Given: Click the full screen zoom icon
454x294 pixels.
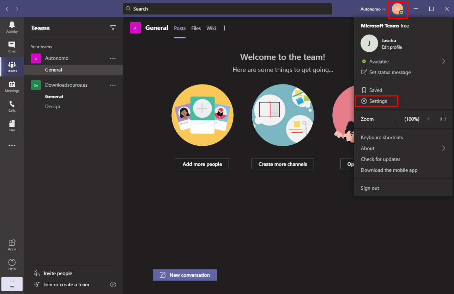Looking at the screenshot, I should [x=443, y=119].
